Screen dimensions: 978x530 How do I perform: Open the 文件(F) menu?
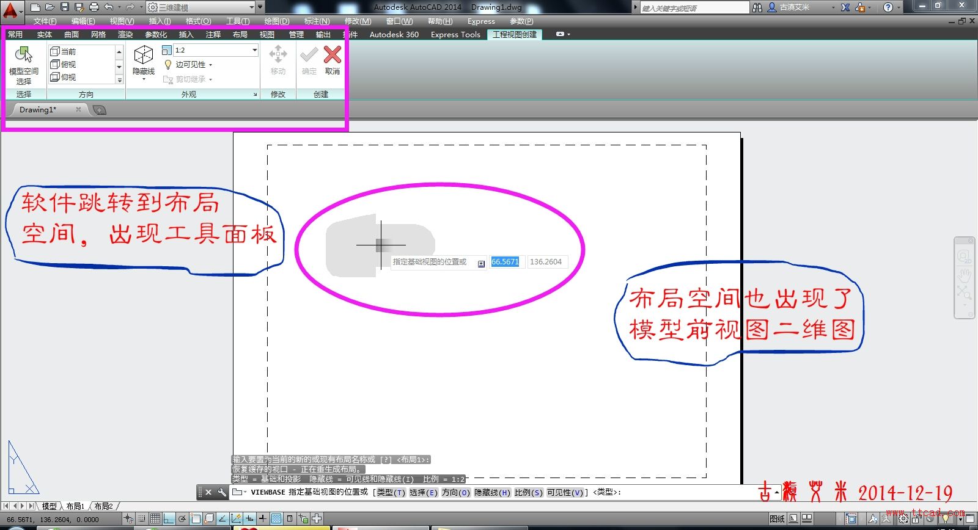(45, 21)
